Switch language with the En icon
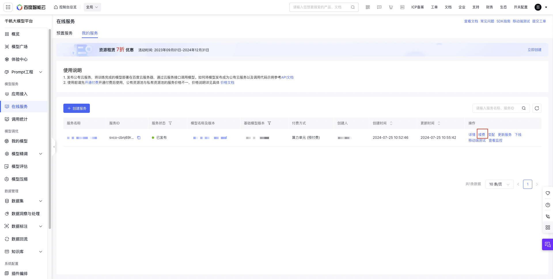Screen dimensions: 553x279 click(x=402, y=7)
